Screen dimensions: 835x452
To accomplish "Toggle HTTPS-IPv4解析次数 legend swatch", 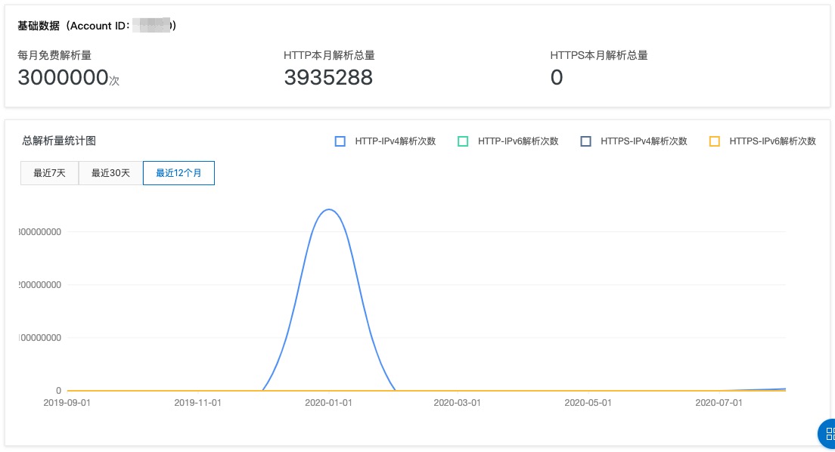I will click(585, 141).
